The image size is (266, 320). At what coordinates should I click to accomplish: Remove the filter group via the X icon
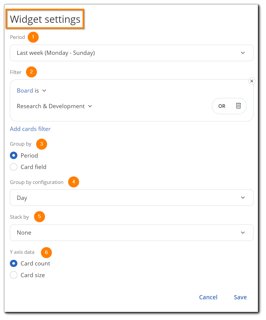click(x=252, y=81)
